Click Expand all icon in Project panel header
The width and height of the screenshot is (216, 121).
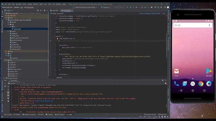(41, 10)
